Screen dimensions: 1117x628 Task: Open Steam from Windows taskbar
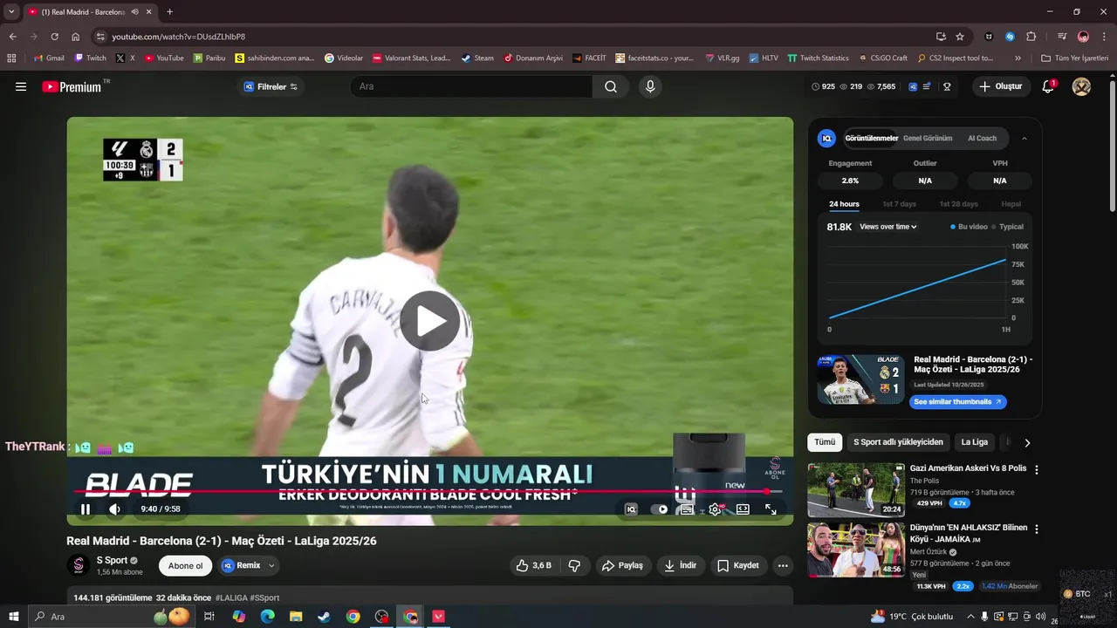tap(324, 617)
